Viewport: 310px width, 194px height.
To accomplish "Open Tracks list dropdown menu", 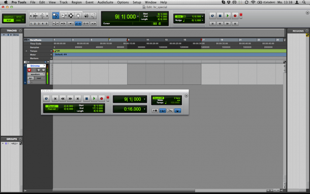I will coord(20,31).
